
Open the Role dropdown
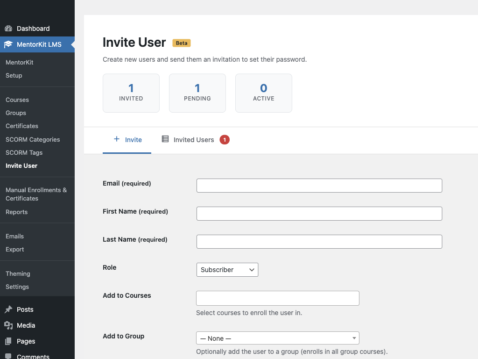227,270
